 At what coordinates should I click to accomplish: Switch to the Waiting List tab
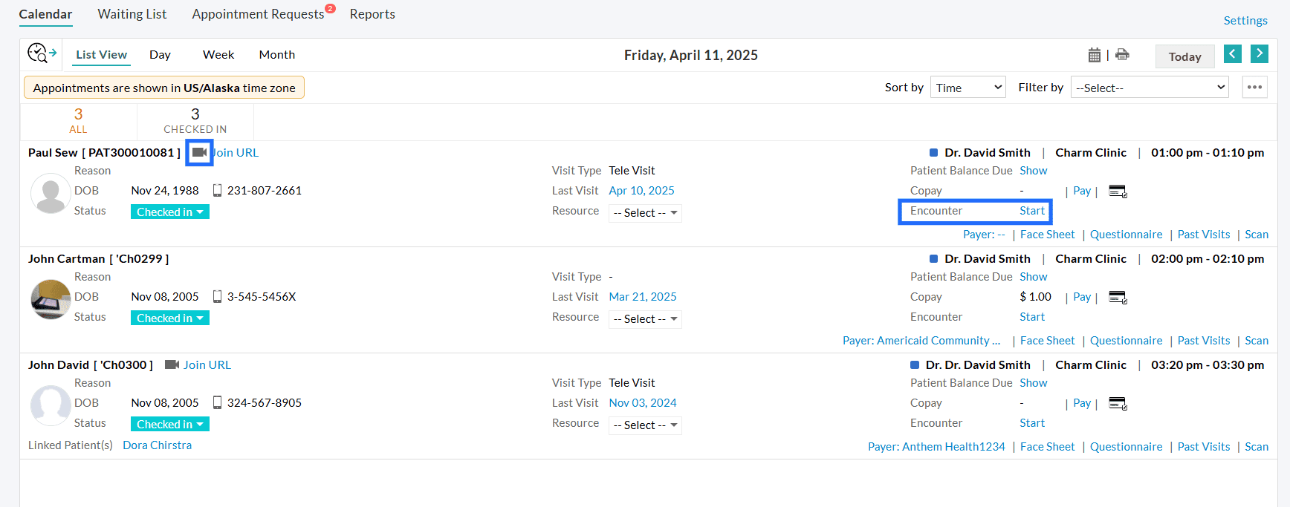coord(132,14)
